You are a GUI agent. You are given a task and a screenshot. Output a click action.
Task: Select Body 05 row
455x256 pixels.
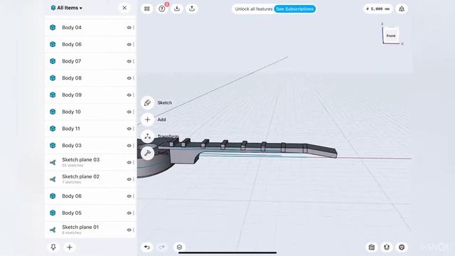90,213
